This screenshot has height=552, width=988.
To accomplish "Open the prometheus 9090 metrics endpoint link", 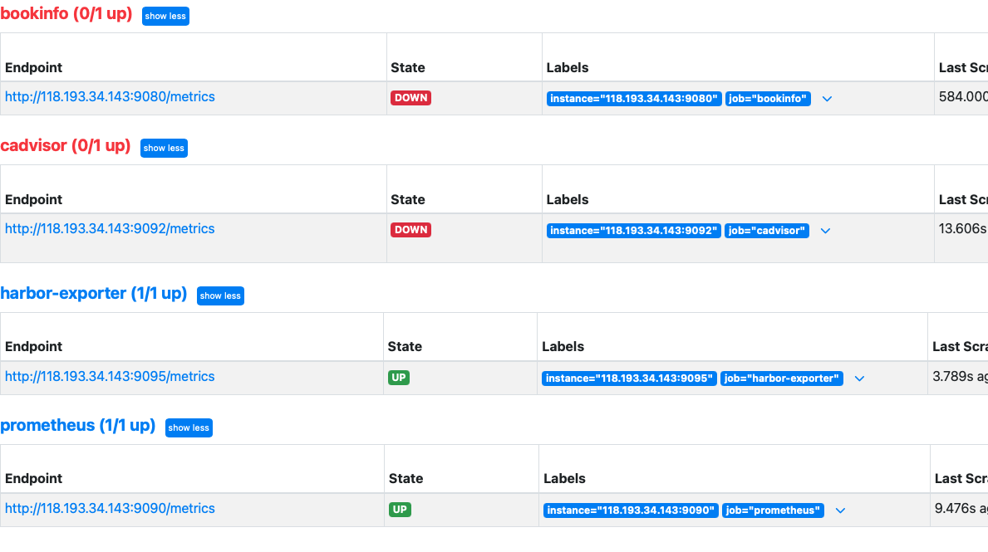I will (x=110, y=509).
